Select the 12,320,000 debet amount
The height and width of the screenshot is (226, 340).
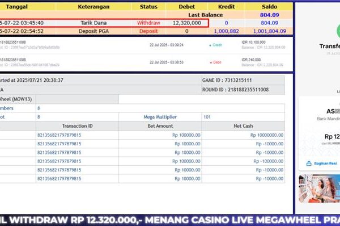click(x=186, y=23)
